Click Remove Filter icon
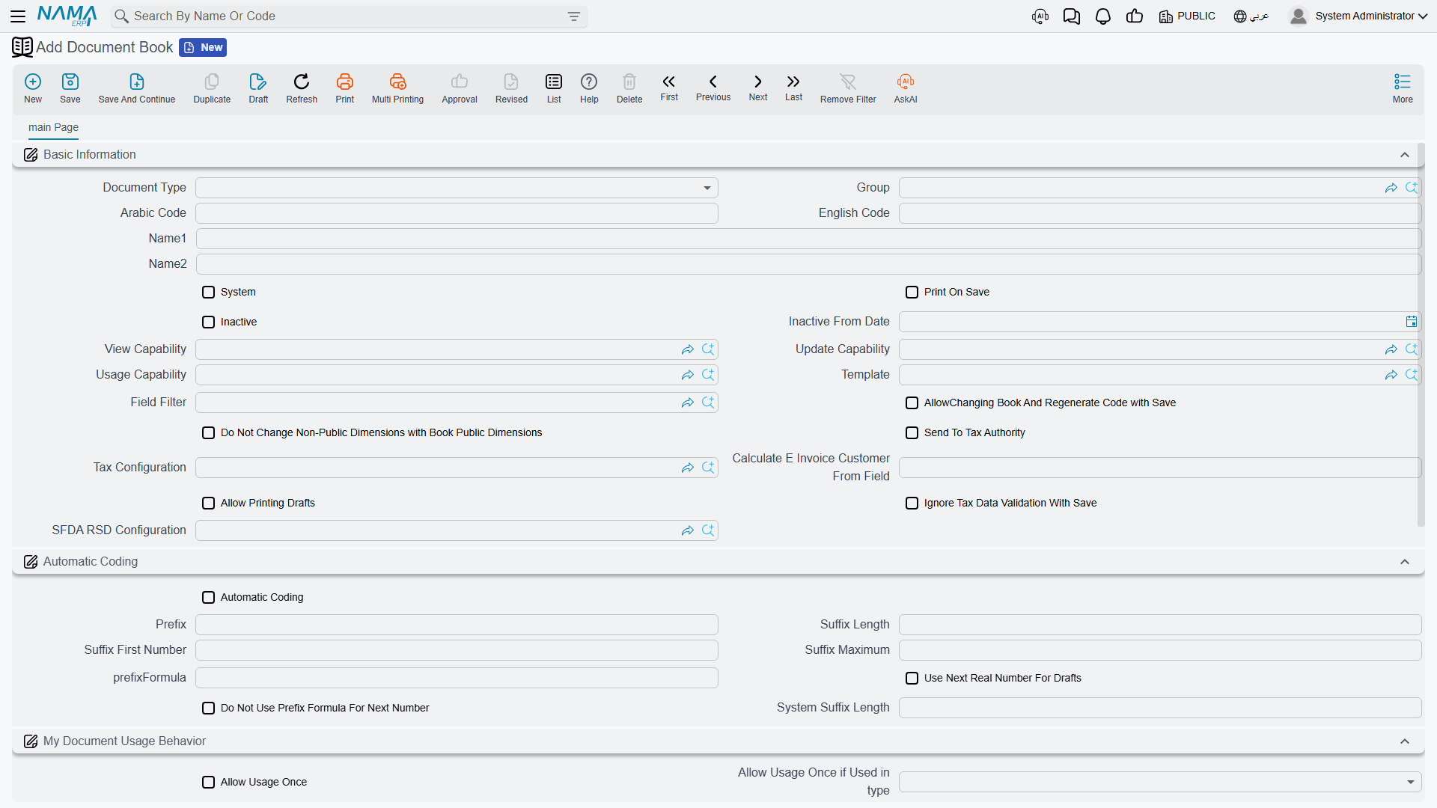The width and height of the screenshot is (1437, 808). click(848, 88)
